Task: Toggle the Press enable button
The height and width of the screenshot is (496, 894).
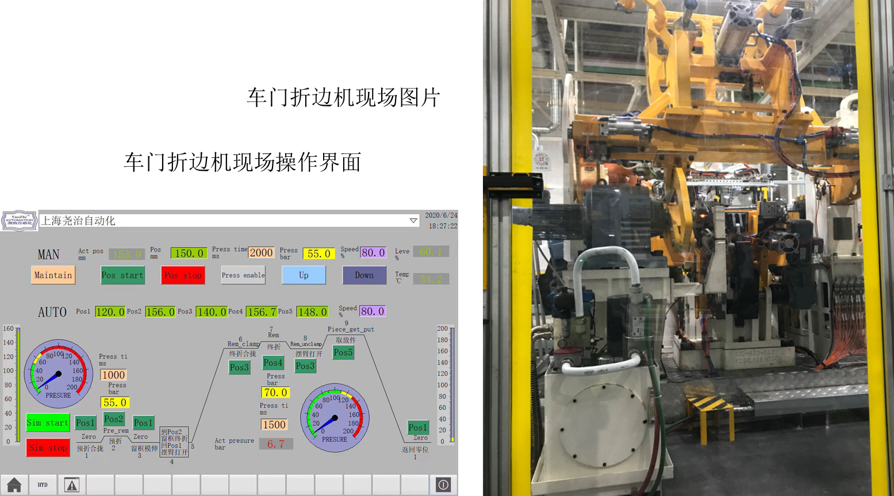Action: pos(243,275)
